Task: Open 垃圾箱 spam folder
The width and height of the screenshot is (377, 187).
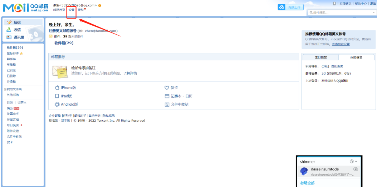Action: coord(11,81)
